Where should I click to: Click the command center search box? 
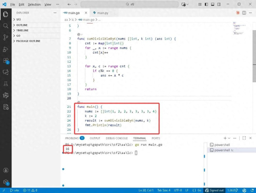point(129,4)
